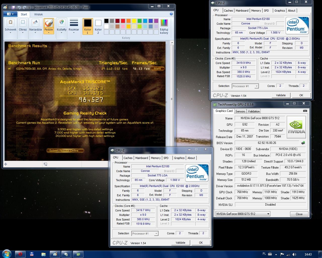Open the SPD tab in top CPU-Z window
The height and width of the screenshot is (258, 322).
point(266,11)
